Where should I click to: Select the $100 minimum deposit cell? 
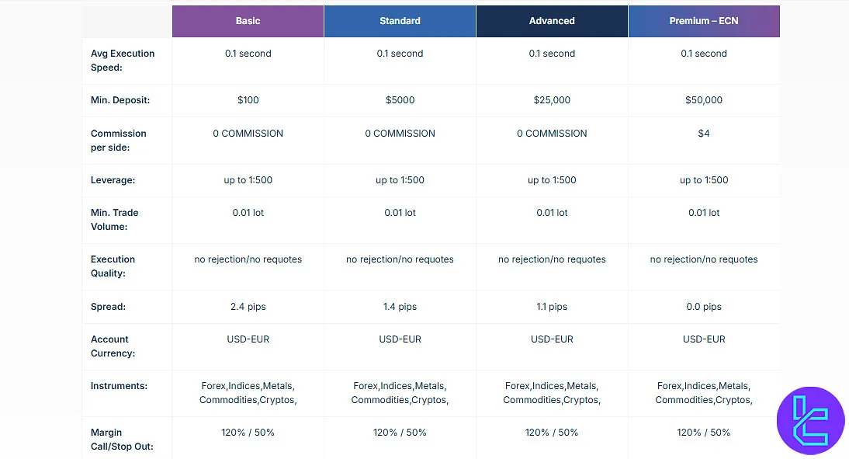tap(248, 100)
